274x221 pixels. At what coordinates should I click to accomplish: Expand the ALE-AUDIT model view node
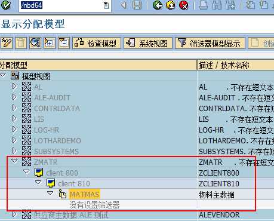14,97
